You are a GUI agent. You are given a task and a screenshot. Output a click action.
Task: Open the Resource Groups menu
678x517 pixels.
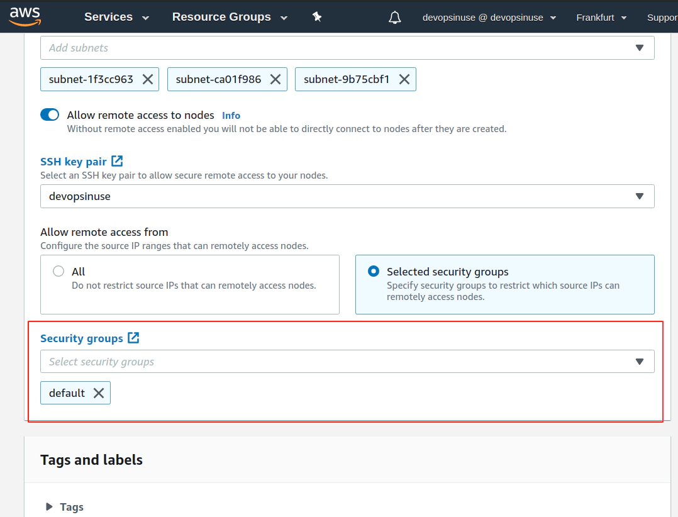[229, 17]
